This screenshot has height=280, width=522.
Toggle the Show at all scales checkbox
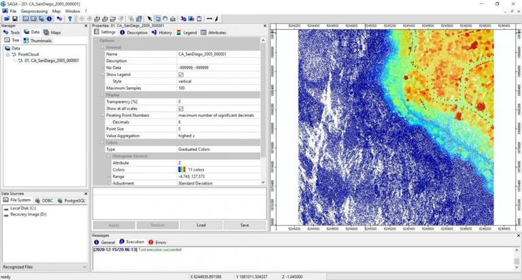tap(181, 109)
